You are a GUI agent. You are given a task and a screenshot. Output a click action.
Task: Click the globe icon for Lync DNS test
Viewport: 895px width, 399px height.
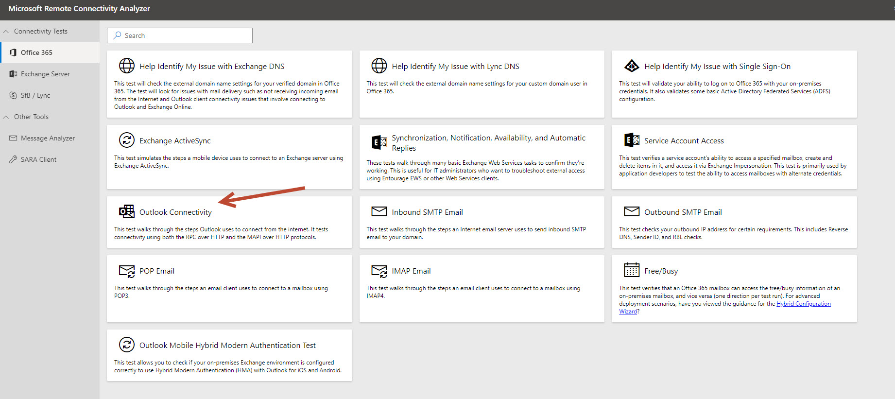point(379,66)
